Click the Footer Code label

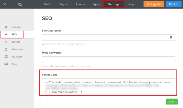[x=50, y=75]
